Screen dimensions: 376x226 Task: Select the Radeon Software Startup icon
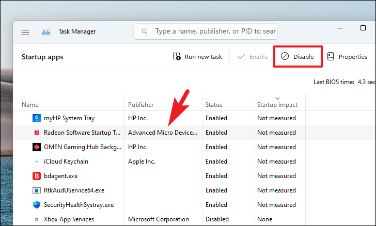point(37,133)
